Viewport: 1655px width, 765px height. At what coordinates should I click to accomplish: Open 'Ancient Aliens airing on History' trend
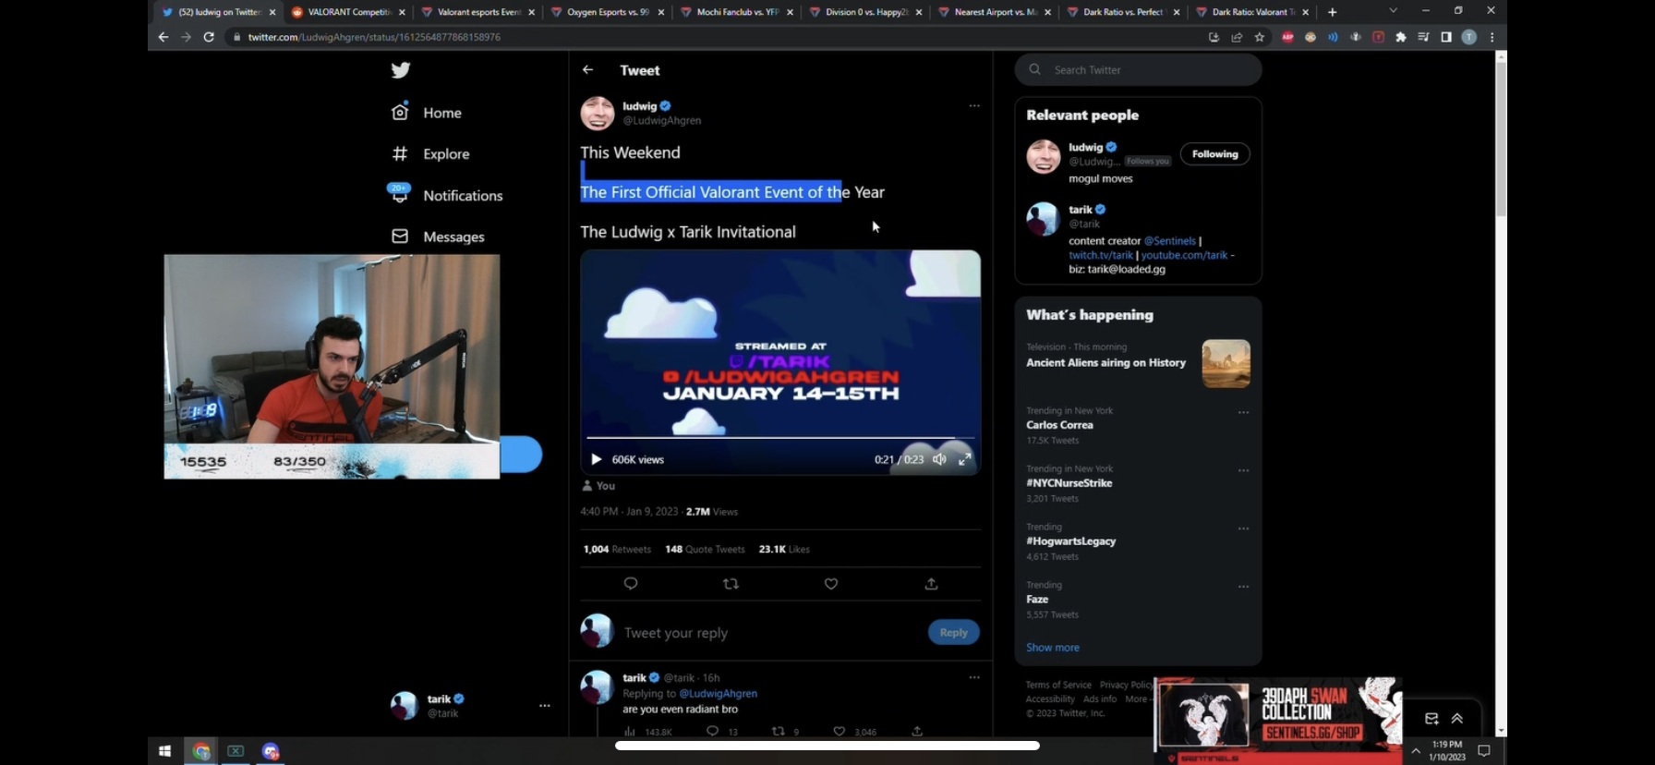click(x=1105, y=363)
